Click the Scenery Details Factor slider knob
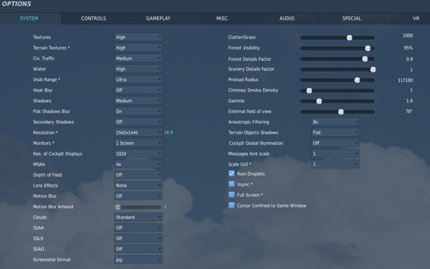Screen dimensions: 430x269 click(373, 69)
